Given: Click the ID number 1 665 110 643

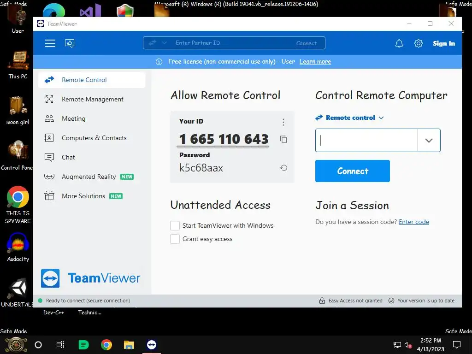Looking at the screenshot, I should coord(224,139).
